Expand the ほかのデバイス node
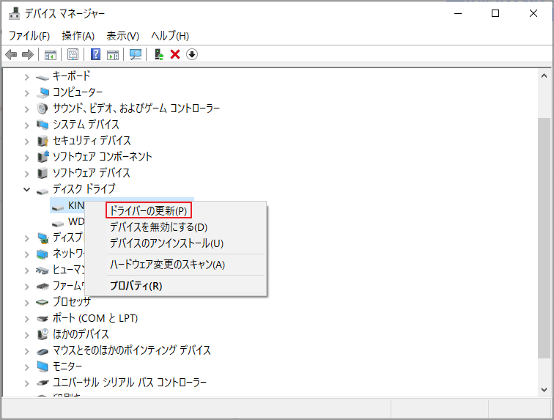554x420 pixels. coord(27,335)
